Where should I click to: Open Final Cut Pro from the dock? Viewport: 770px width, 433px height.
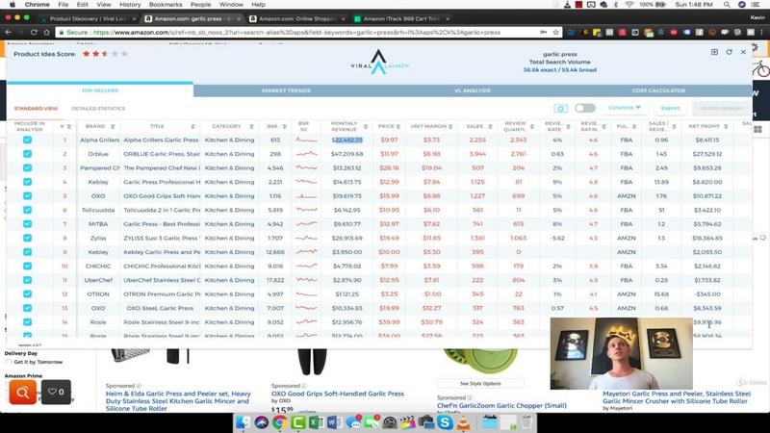point(408,422)
